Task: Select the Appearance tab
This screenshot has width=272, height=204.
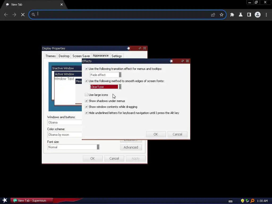Action: point(101,56)
